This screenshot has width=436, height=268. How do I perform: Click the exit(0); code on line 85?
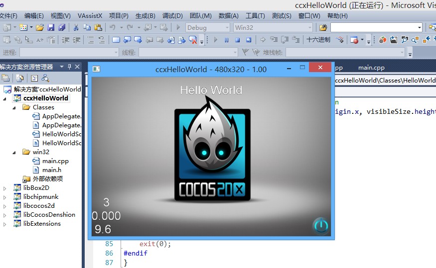pyautogui.click(x=155, y=244)
